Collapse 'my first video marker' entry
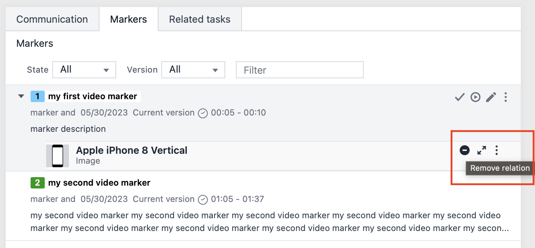The height and width of the screenshot is (248, 535). [21, 96]
